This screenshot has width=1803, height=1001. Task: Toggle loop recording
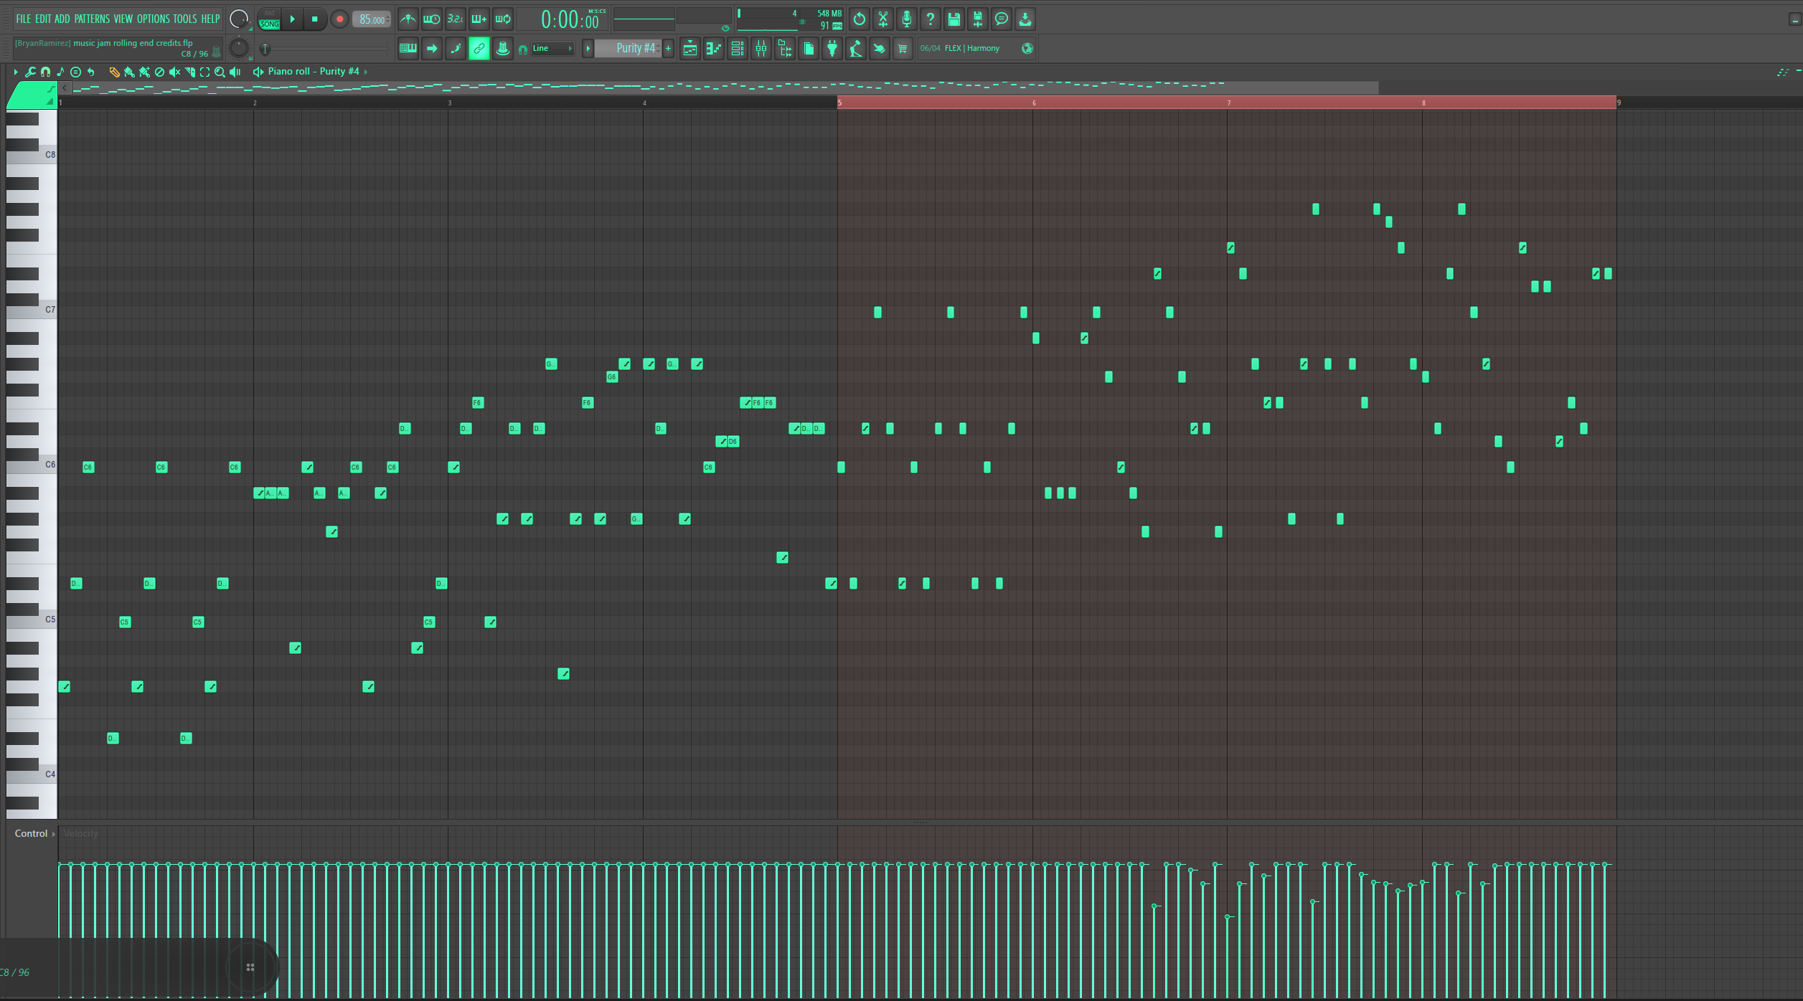[x=503, y=19]
